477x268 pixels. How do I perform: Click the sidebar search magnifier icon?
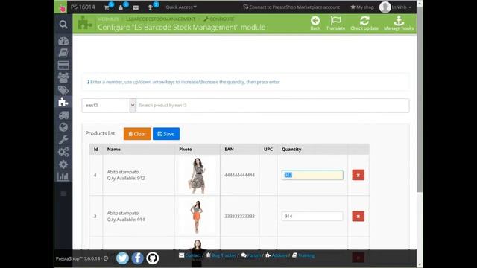[x=63, y=25]
